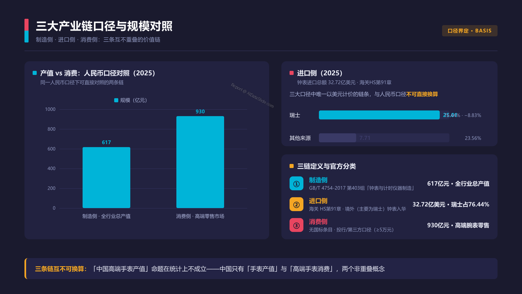This screenshot has width=522, height=294.
Task: Click the cyan square beside 产值 vs 消费 title
Action: pos(35,73)
